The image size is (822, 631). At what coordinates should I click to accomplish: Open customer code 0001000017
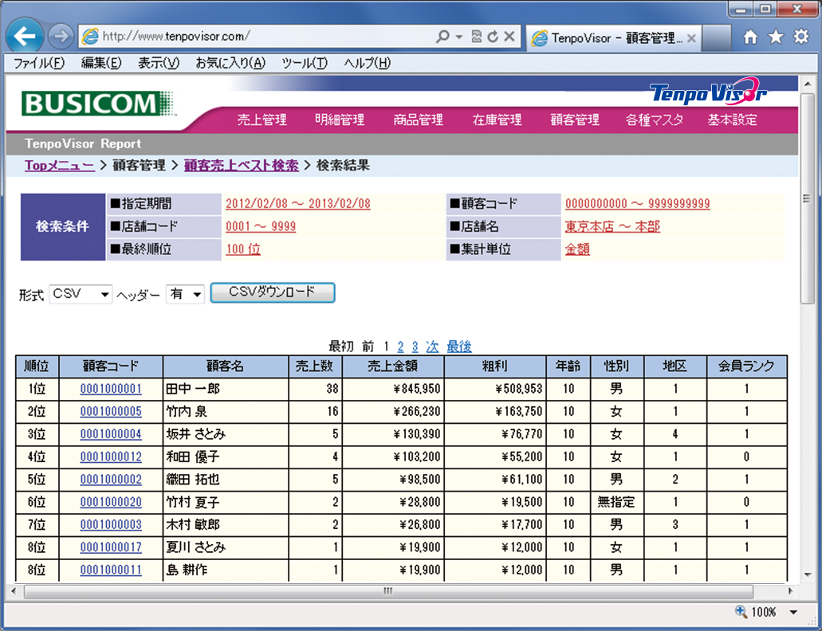click(x=111, y=547)
